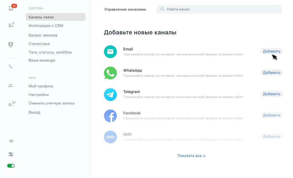This screenshot has height=178, width=293.
Task: Expand list with Показать все
Action: tap(191, 156)
